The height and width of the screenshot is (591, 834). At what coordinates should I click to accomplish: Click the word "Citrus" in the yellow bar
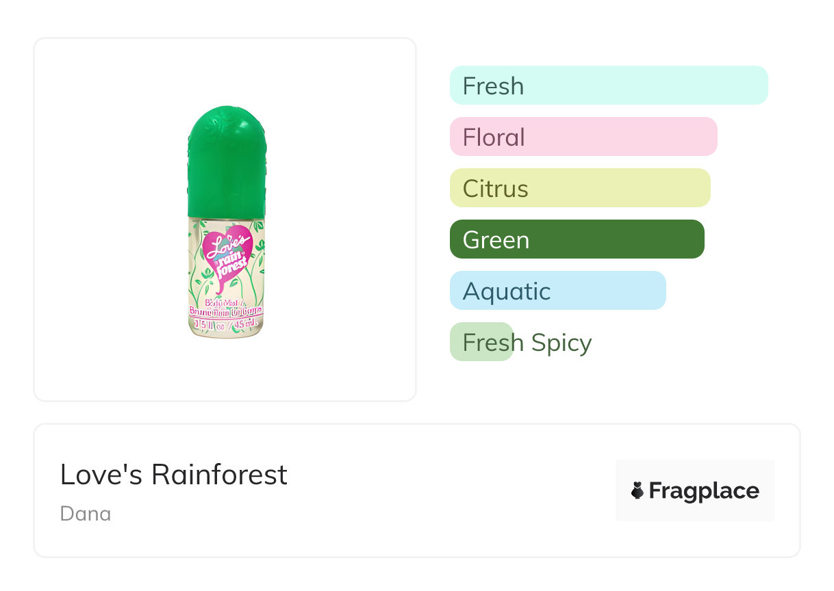click(495, 188)
